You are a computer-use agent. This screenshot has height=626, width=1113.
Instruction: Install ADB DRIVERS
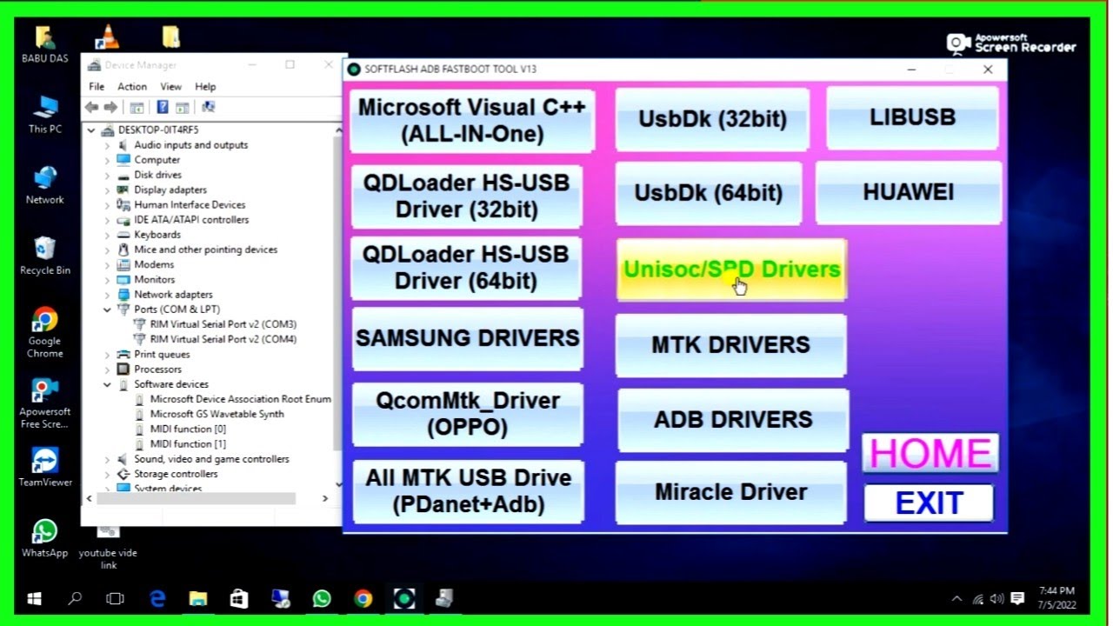(x=732, y=420)
